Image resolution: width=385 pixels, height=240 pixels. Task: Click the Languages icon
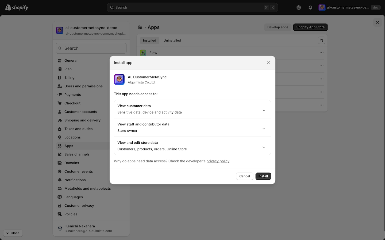60,197
